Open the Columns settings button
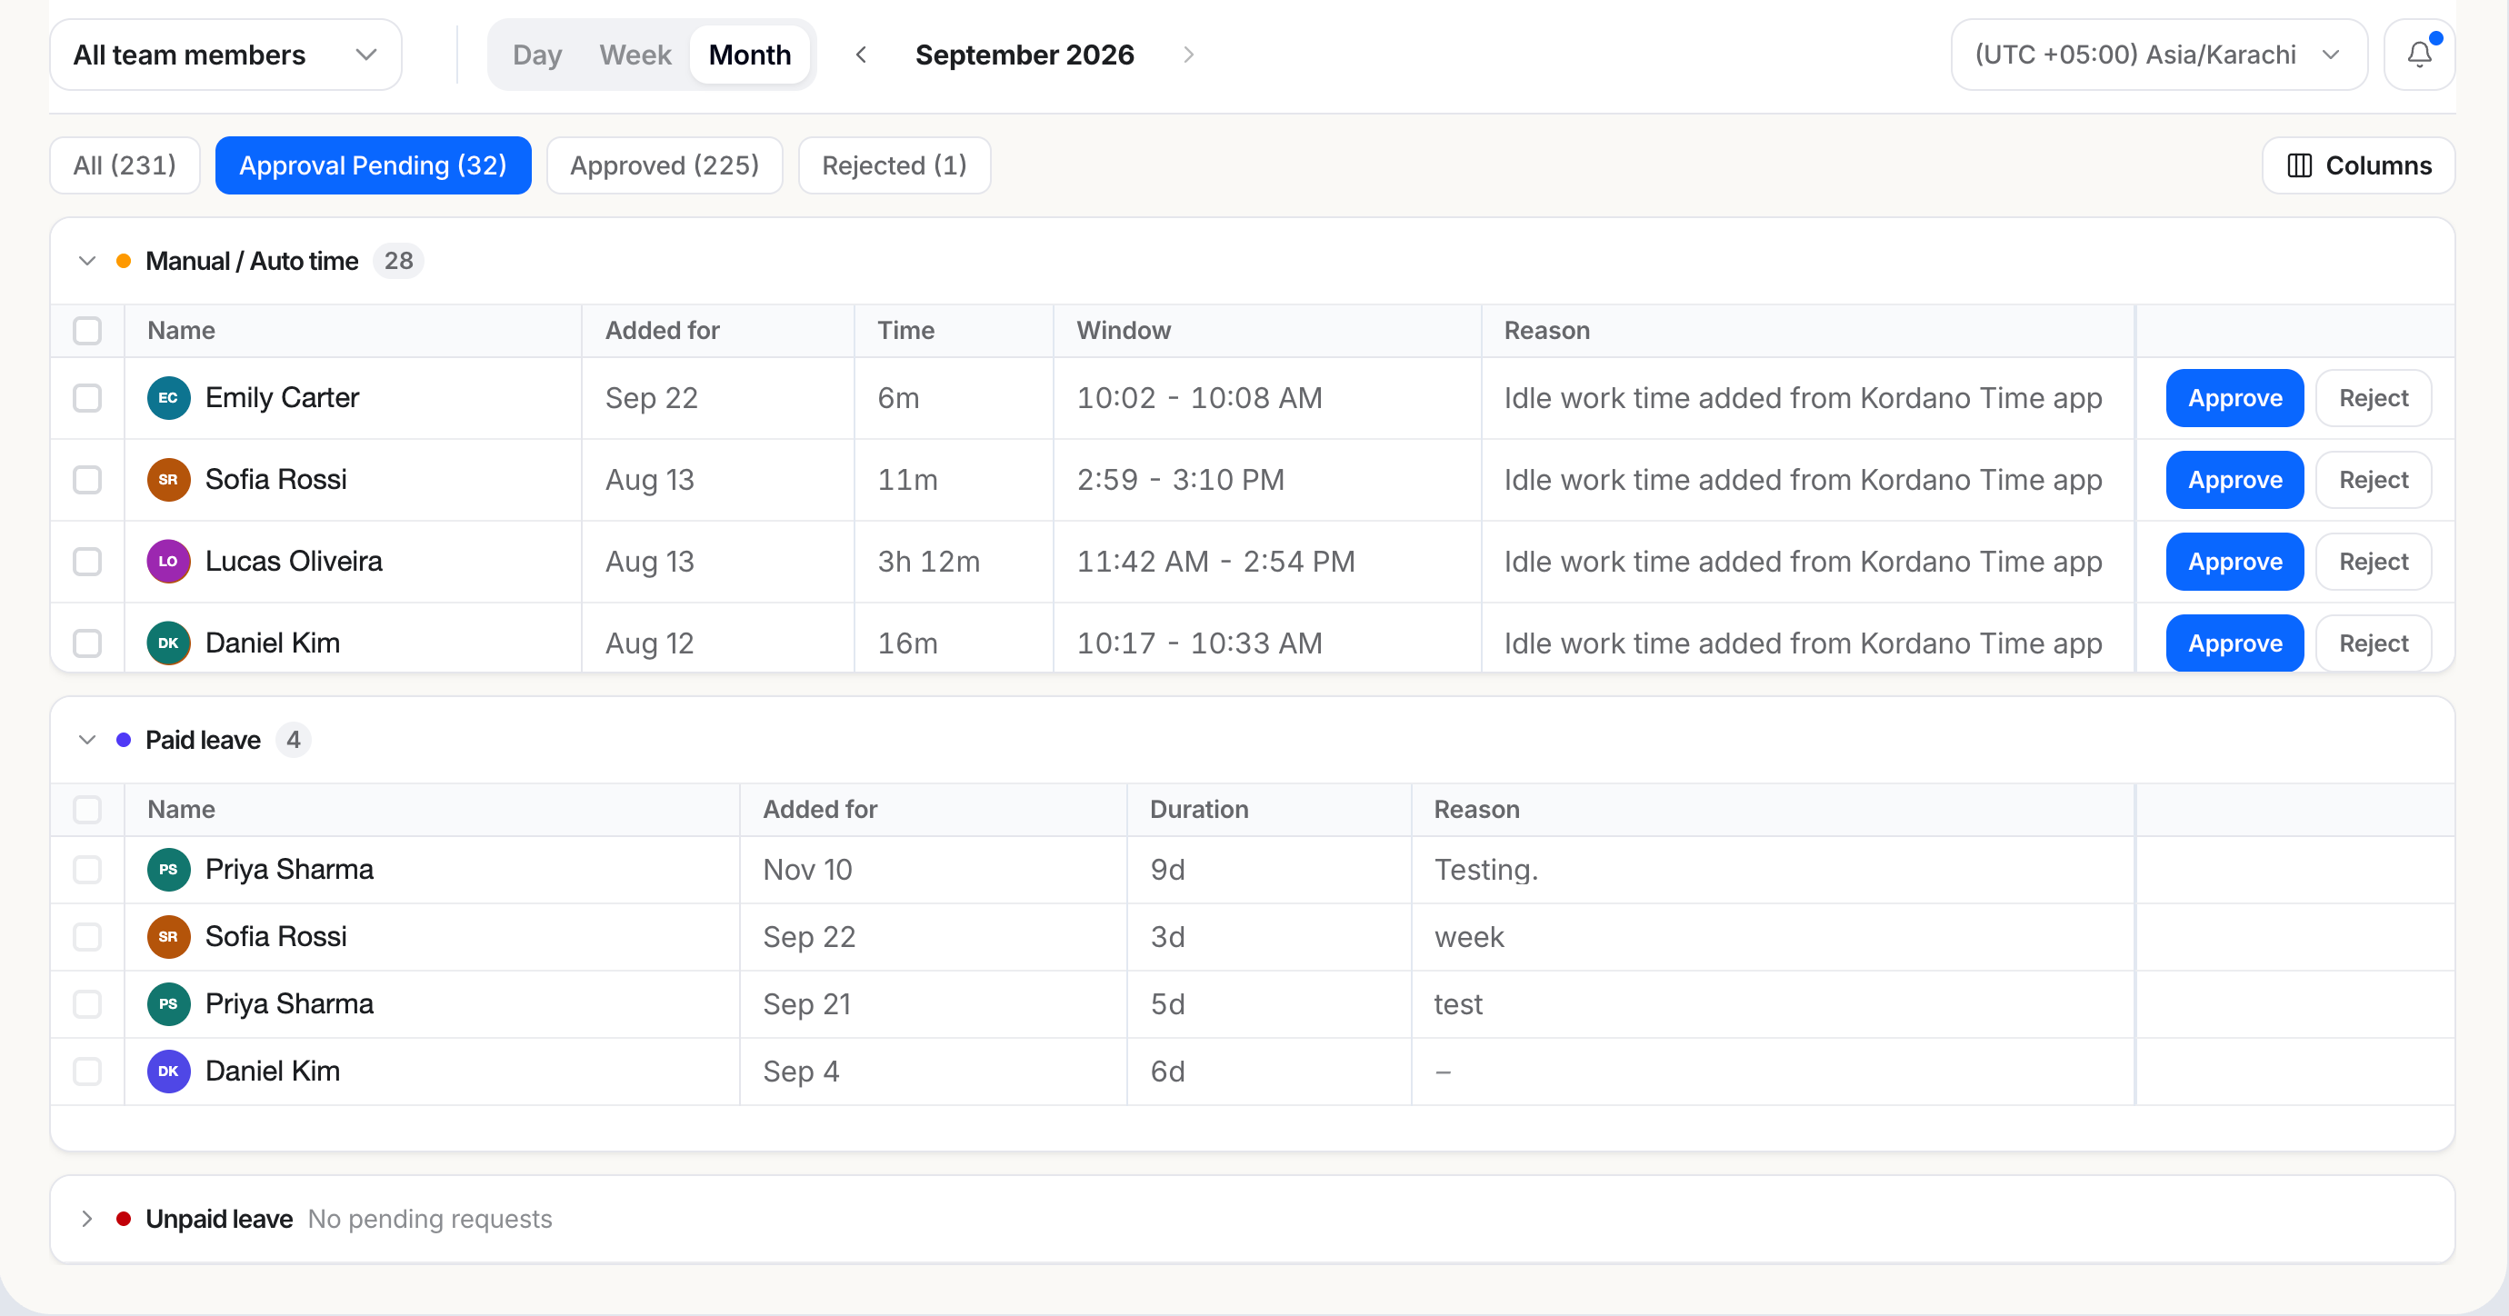The image size is (2509, 1316). [2358, 165]
